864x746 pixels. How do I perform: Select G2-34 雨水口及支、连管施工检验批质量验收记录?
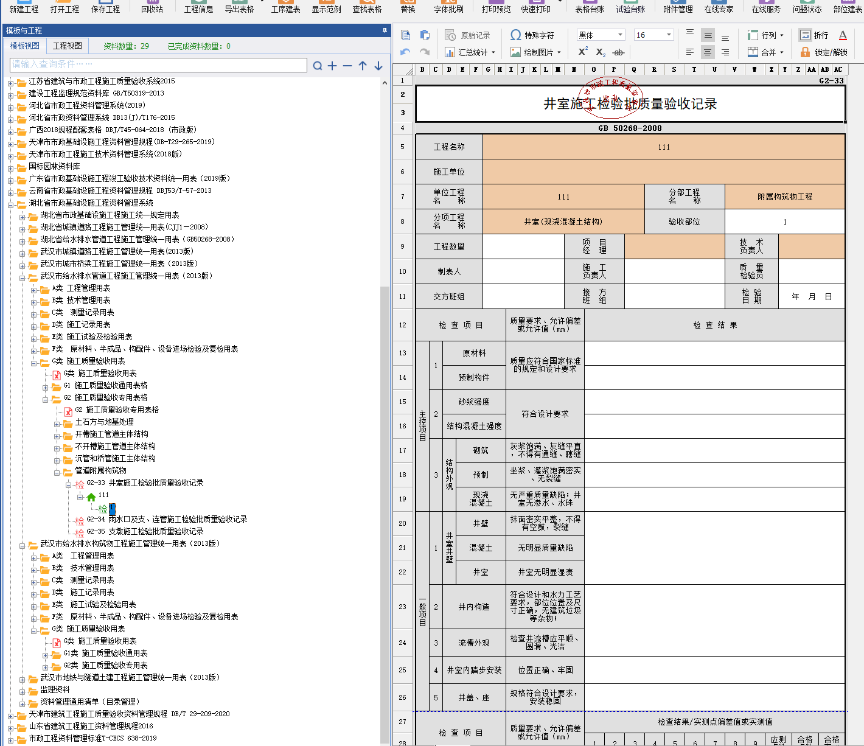pyautogui.click(x=167, y=520)
